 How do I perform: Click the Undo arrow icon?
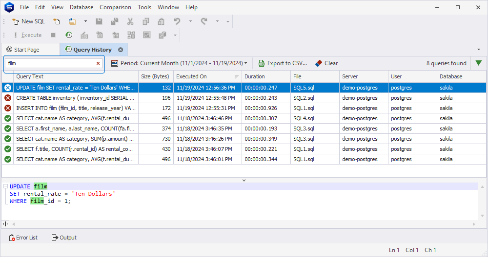(177, 21)
